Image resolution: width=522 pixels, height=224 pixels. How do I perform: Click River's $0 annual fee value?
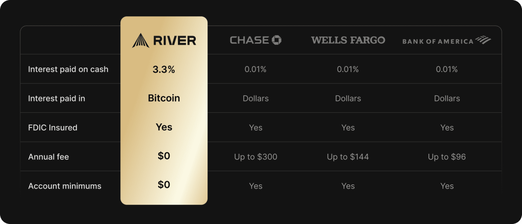point(164,156)
